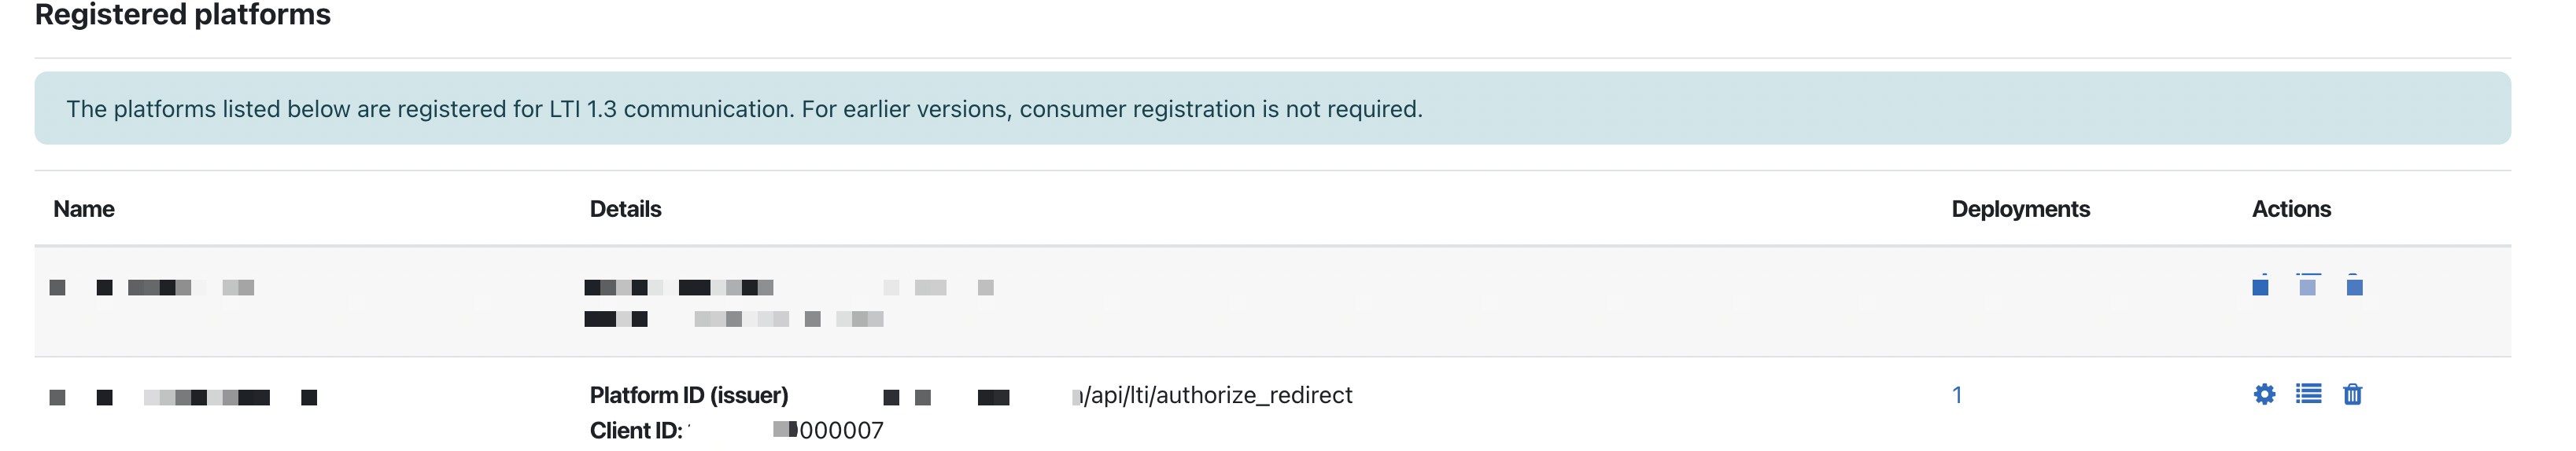This screenshot has height=451, width=2576.
Task: Click the first row's pixelated trash icon
Action: (2354, 285)
